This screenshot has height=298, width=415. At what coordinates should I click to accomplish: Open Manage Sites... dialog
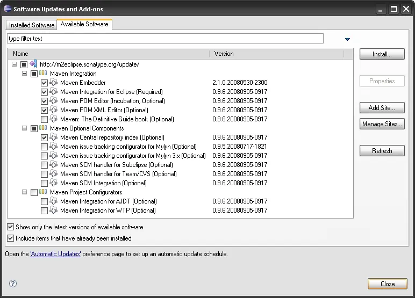pyautogui.click(x=382, y=123)
